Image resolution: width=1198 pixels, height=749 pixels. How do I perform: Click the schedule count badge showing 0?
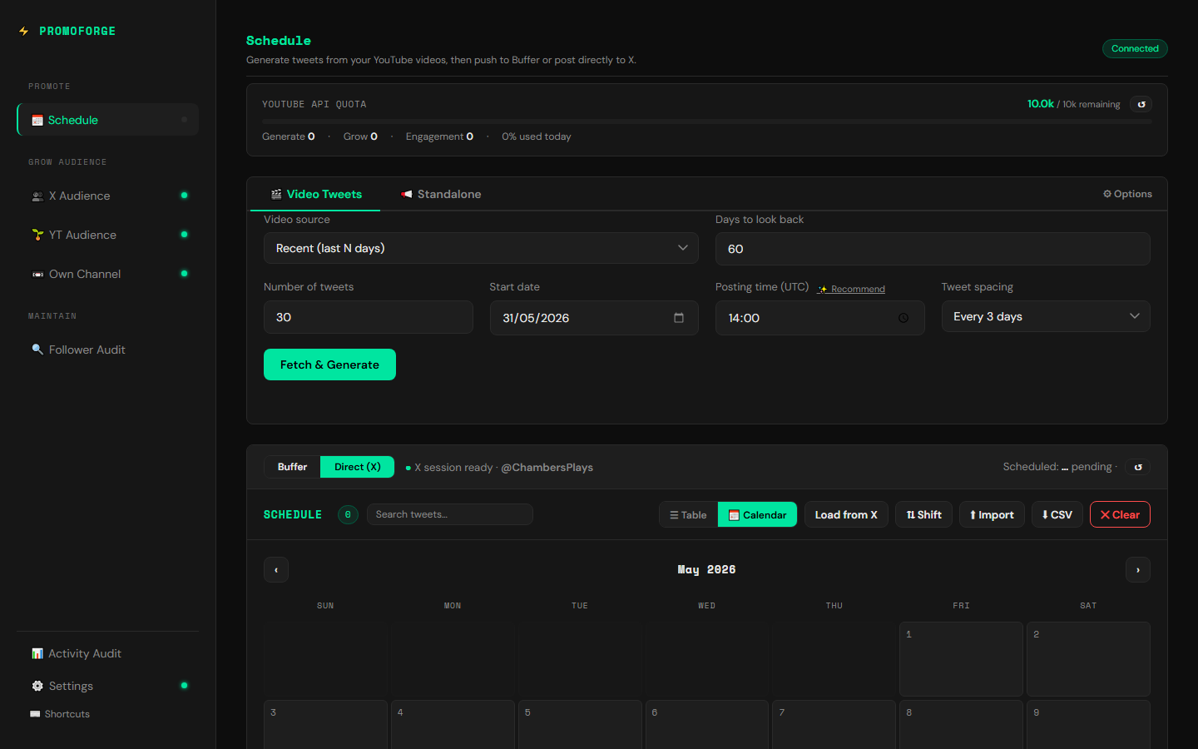click(x=348, y=514)
